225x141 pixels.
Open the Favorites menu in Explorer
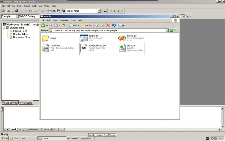[x=64, y=20]
